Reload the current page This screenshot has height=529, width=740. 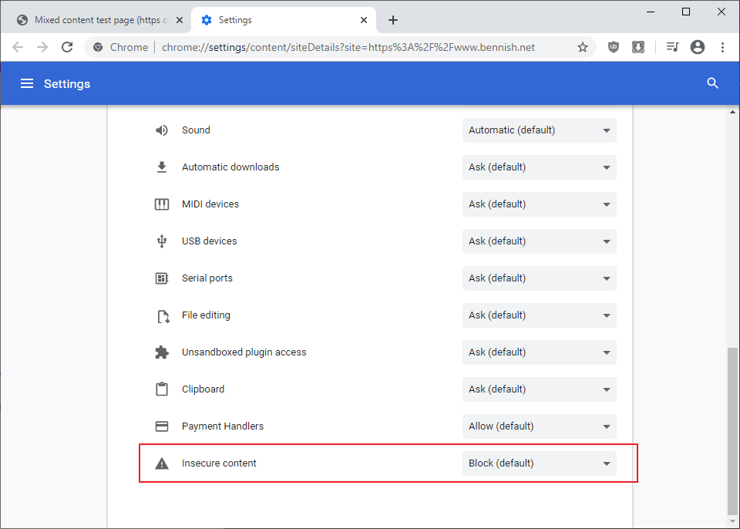(x=67, y=47)
